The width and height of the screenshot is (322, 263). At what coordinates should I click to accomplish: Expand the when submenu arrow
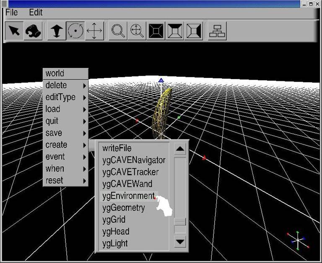84,169
